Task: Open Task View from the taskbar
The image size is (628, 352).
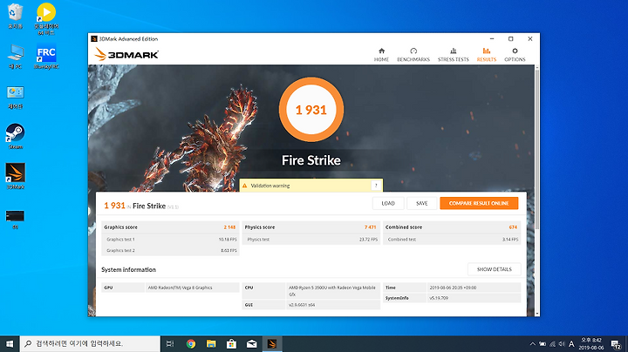Action: (170, 343)
